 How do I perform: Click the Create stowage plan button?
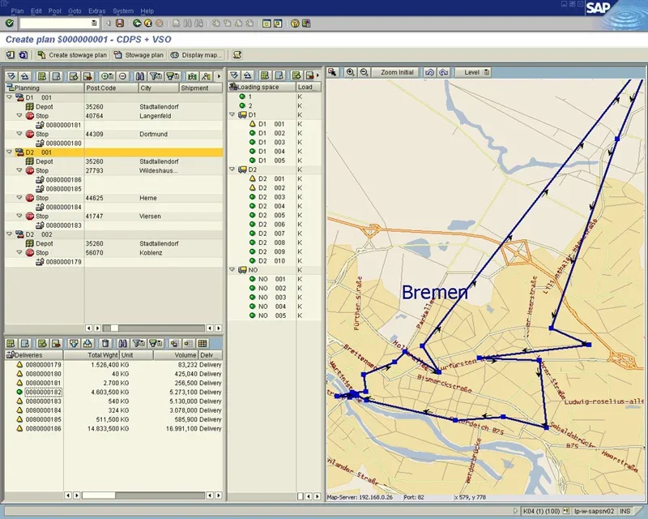pos(72,55)
